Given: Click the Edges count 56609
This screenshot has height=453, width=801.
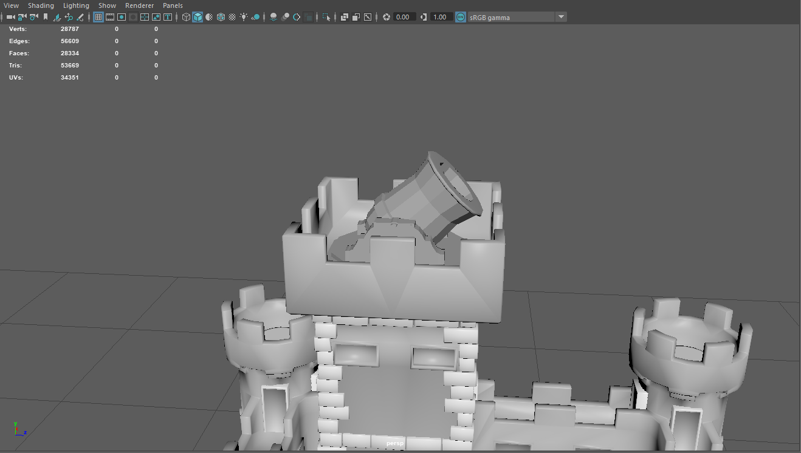Looking at the screenshot, I should [70, 41].
